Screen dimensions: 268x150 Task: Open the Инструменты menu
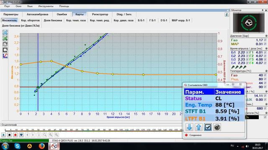click(46, 6)
